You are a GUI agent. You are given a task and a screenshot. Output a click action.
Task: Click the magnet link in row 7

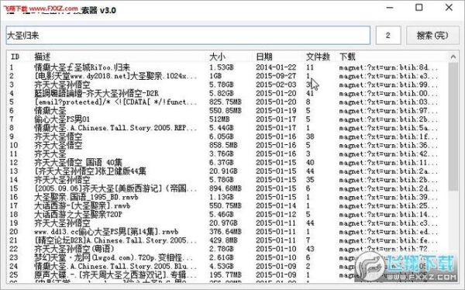pyautogui.click(x=388, y=119)
